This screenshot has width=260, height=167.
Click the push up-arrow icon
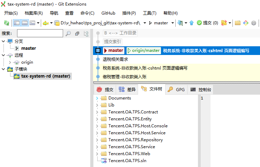point(192,23)
